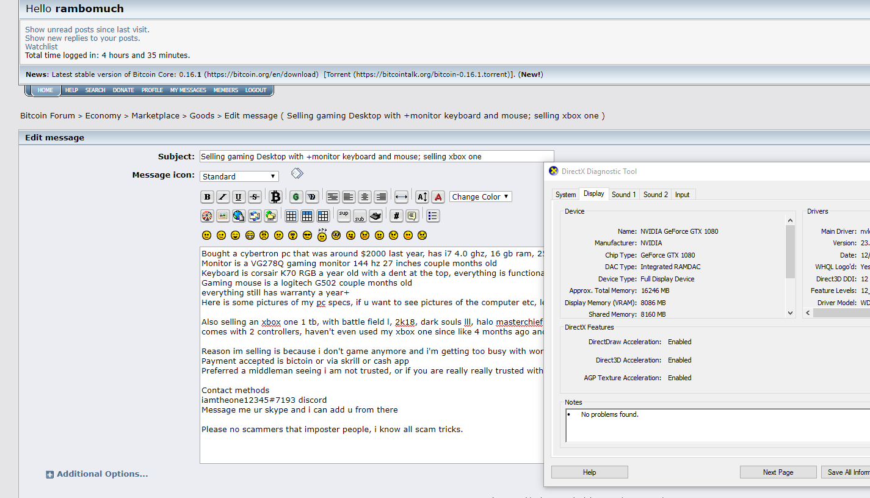Viewport: 870px width, 498px height.
Task: Show unread posts since last visit
Action: pyautogui.click(x=87, y=29)
